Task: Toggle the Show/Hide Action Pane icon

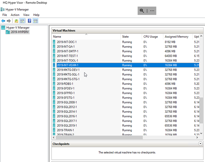Action: 35,21
